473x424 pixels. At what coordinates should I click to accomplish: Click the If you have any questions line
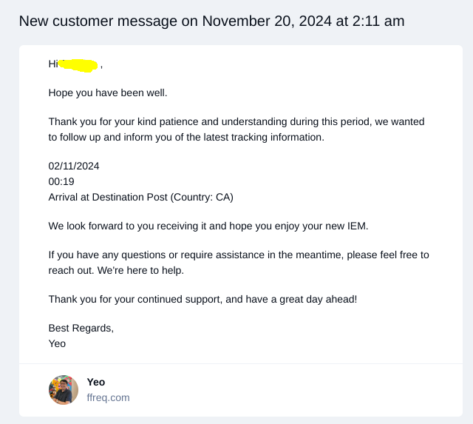[239, 255]
